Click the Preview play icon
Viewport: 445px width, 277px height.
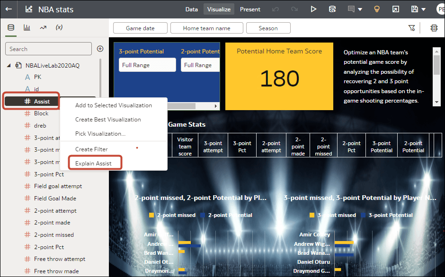(x=313, y=9)
